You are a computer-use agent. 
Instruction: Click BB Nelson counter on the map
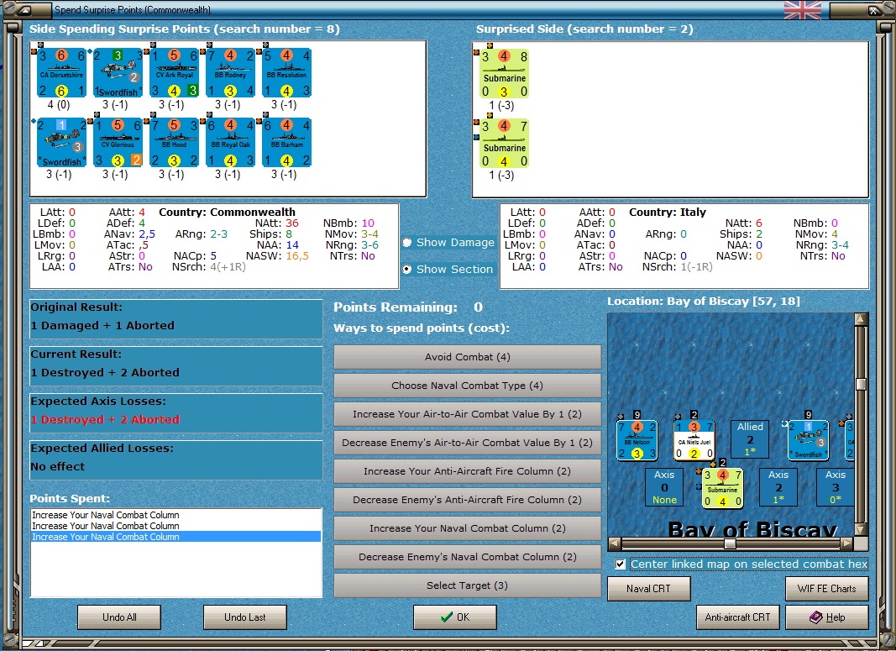click(x=637, y=440)
